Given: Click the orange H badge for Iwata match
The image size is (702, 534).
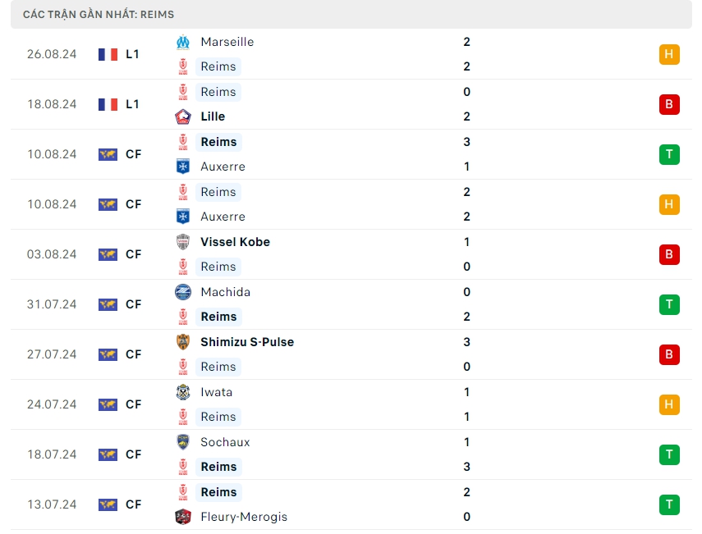Looking at the screenshot, I should click(669, 404).
